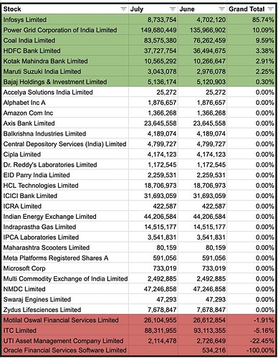Select ITC Limited's -5.16% grand total cell
This screenshot has height=358, width=278.
pos(251,331)
